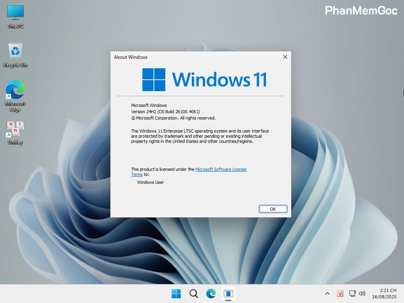
Task: Open the Microsoft Software License Terms link
Action: click(221, 169)
